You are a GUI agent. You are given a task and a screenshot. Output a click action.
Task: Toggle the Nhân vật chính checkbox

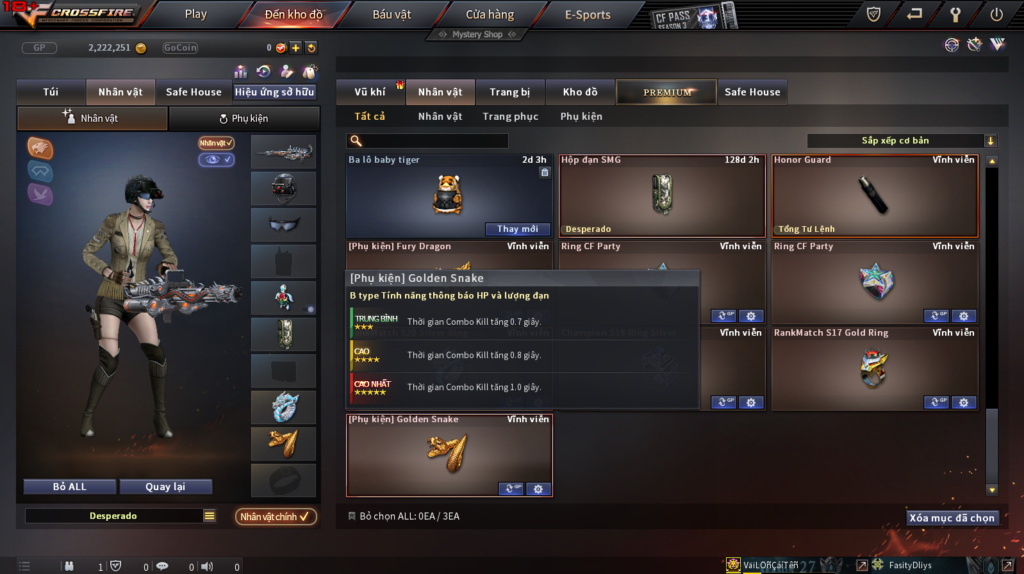[x=276, y=516]
